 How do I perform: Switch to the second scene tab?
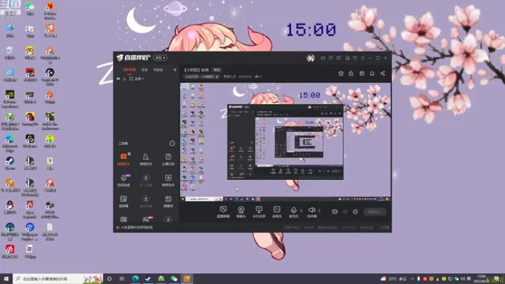145,70
